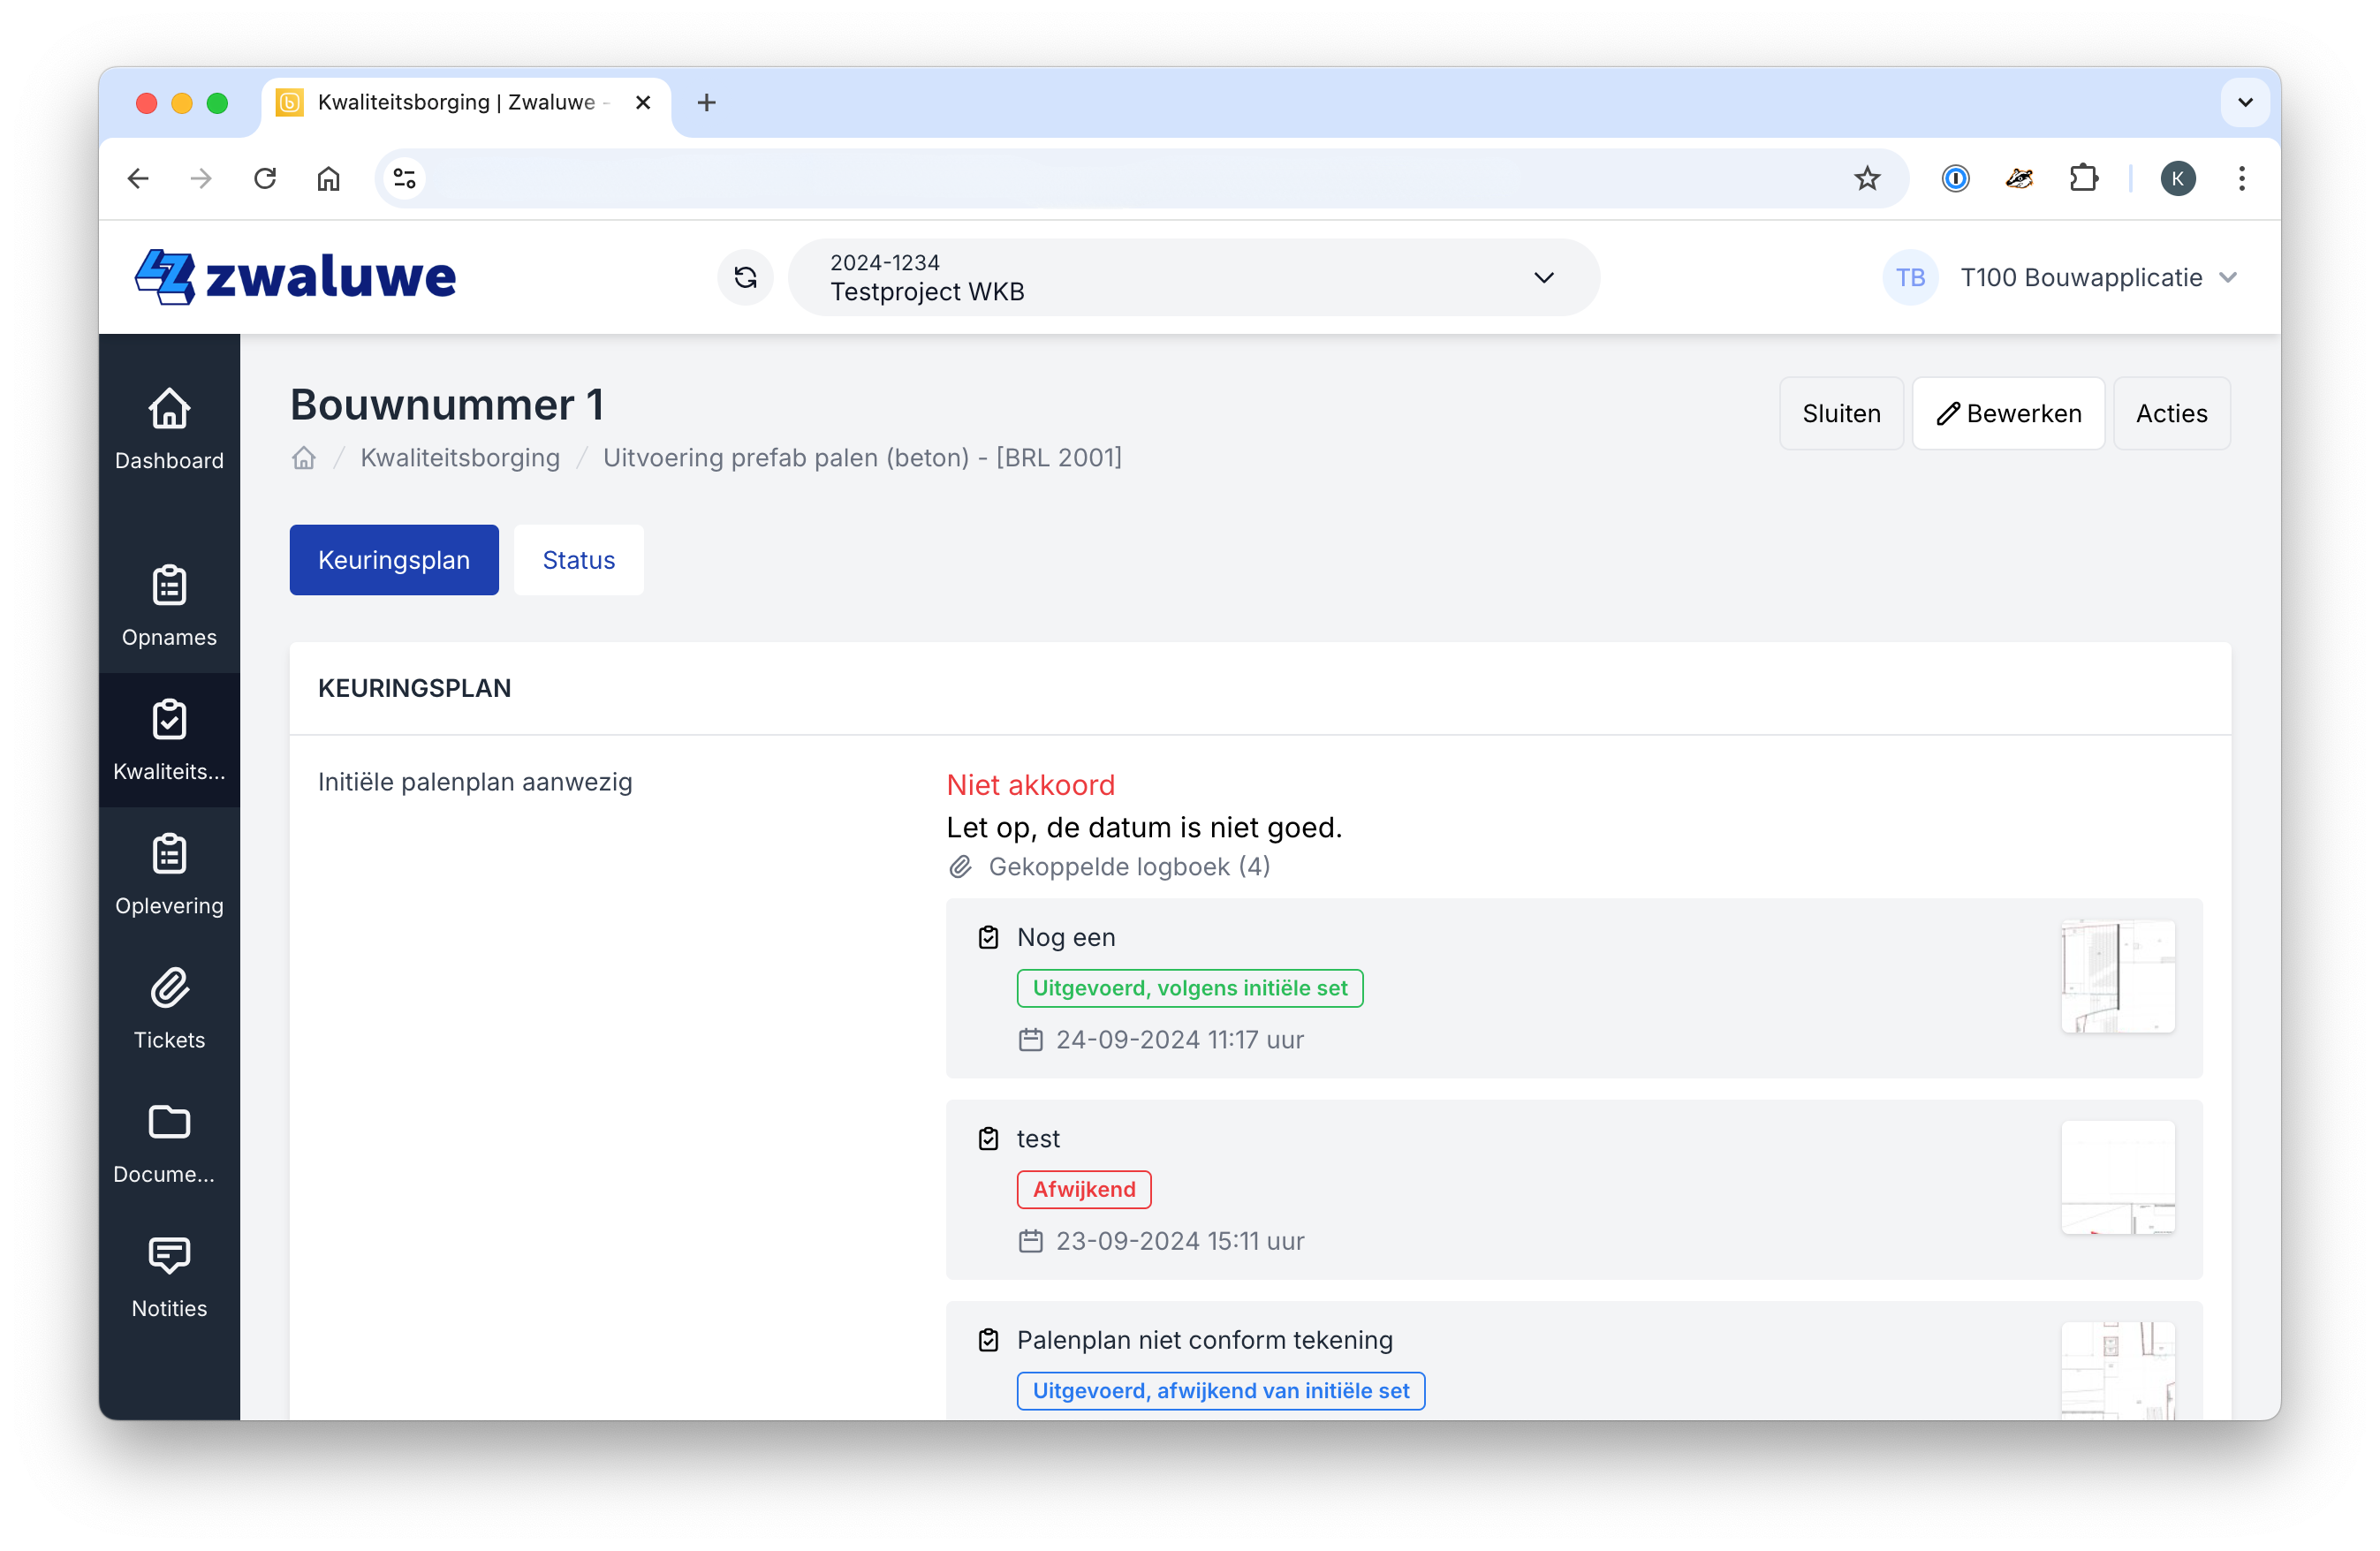Viewport: 2380px width, 1551px height.
Task: Open 'Palenplan niet conform tekening' entry
Action: click(x=1574, y=1360)
